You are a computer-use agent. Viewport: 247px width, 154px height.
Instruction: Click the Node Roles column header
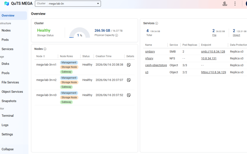click(66, 56)
